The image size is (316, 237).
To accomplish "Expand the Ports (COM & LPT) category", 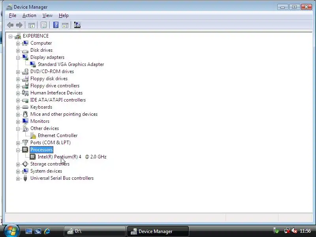I will [x=18, y=143].
